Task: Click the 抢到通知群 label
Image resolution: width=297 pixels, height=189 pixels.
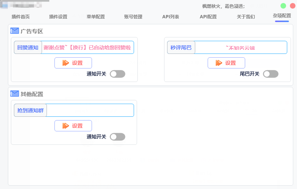Action: 30,110
